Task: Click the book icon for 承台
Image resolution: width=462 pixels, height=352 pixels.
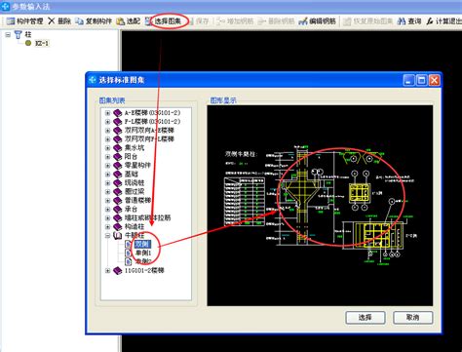Action: click(x=118, y=210)
